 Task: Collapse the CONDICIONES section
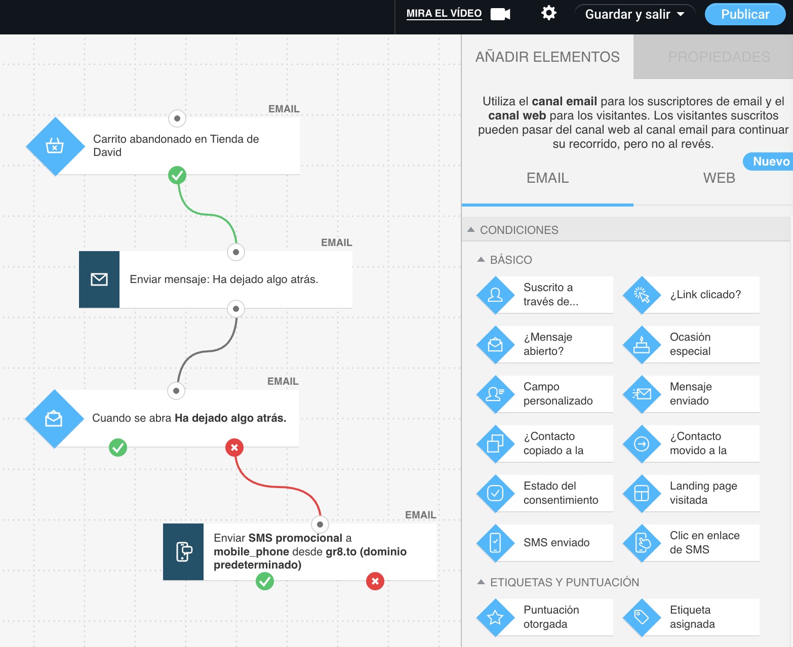point(471,229)
